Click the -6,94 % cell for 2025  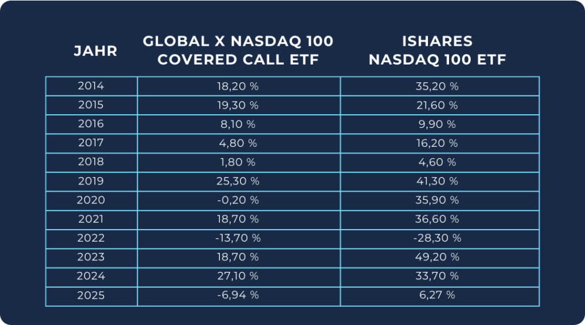click(x=239, y=295)
